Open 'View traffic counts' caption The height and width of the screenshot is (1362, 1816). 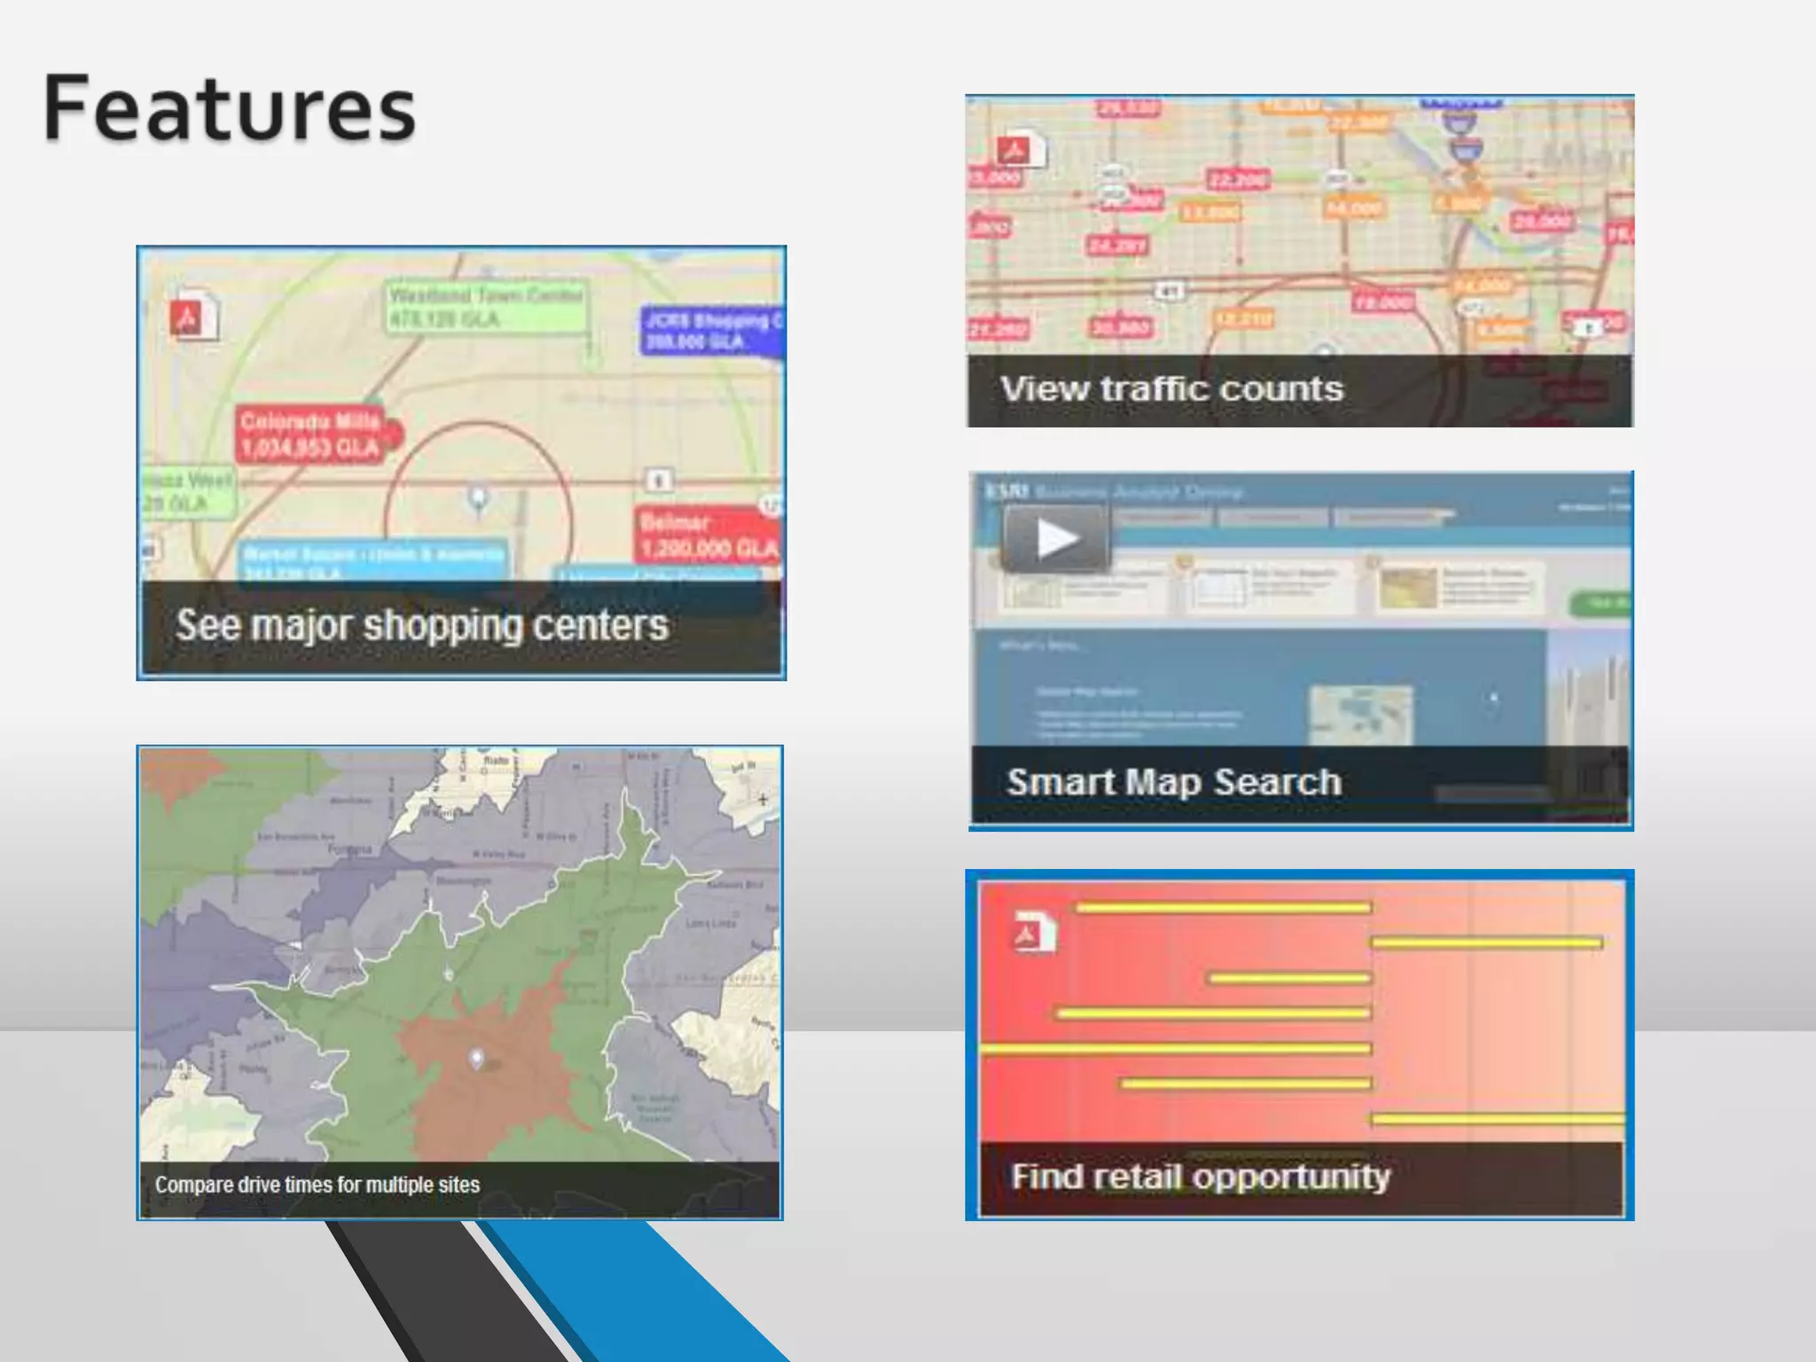click(x=1171, y=389)
